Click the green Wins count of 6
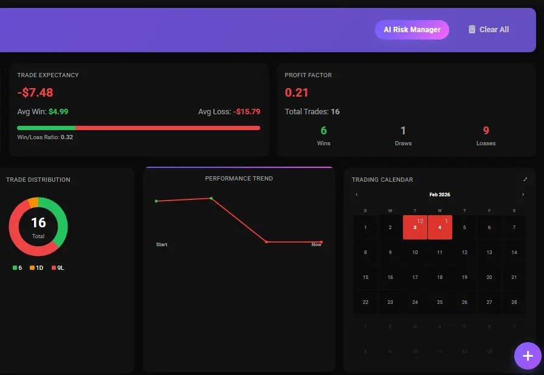This screenshot has height=375, width=544. pyautogui.click(x=323, y=129)
